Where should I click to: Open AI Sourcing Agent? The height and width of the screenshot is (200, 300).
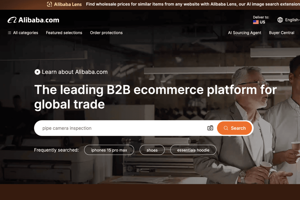[x=244, y=33]
